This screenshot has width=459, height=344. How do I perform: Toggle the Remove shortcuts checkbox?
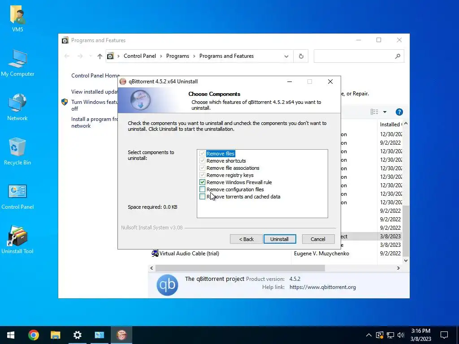(x=202, y=161)
